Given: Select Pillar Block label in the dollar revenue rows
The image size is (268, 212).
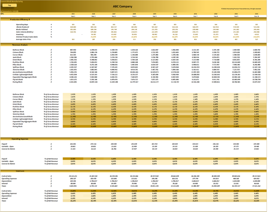Looking at the screenshot, I should pyautogui.click(x=17, y=65).
